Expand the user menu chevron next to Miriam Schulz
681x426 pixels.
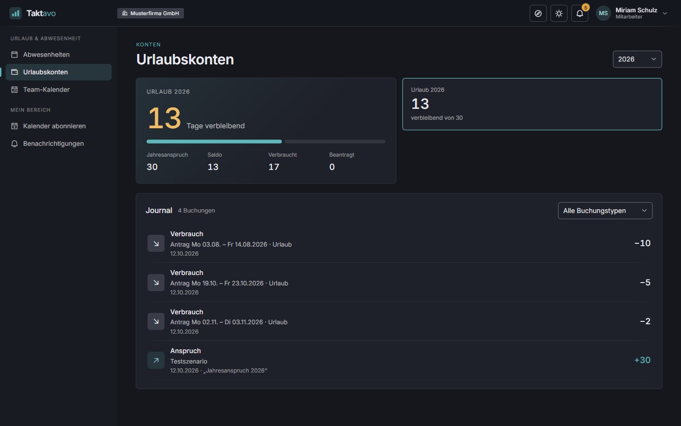[x=665, y=13]
